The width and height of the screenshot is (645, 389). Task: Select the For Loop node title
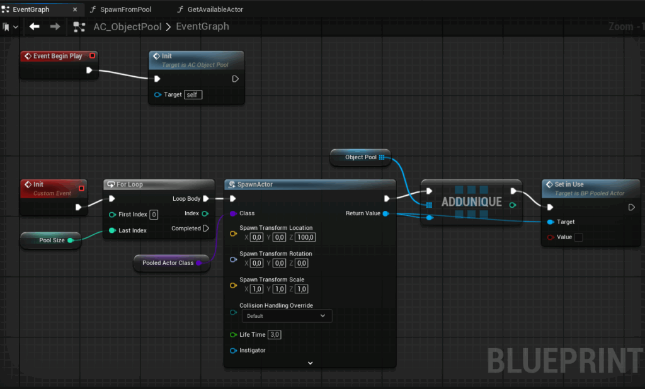click(x=129, y=184)
